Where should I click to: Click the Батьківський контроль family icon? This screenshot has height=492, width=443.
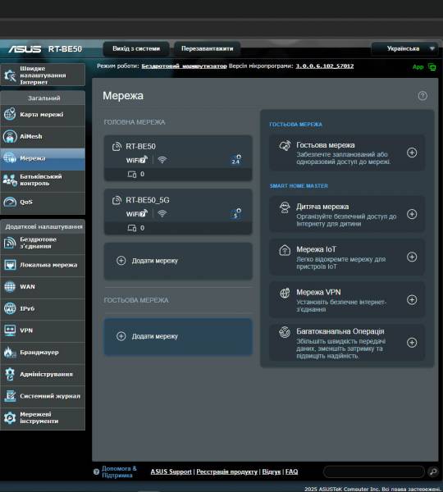(x=10, y=180)
